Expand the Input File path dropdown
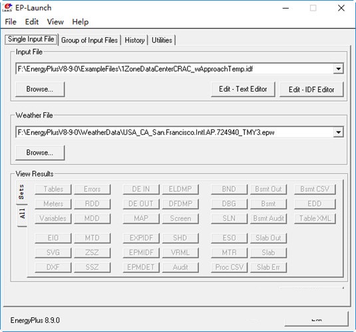The image size is (356, 332). [x=338, y=68]
